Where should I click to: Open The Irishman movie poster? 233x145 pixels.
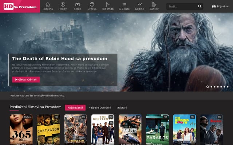click(212, 130)
